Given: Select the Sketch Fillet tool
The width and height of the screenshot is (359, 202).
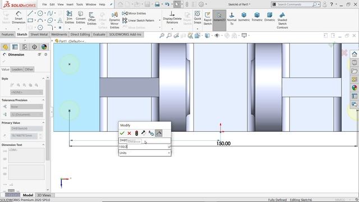Looking at the screenshot, I should 50,27.
